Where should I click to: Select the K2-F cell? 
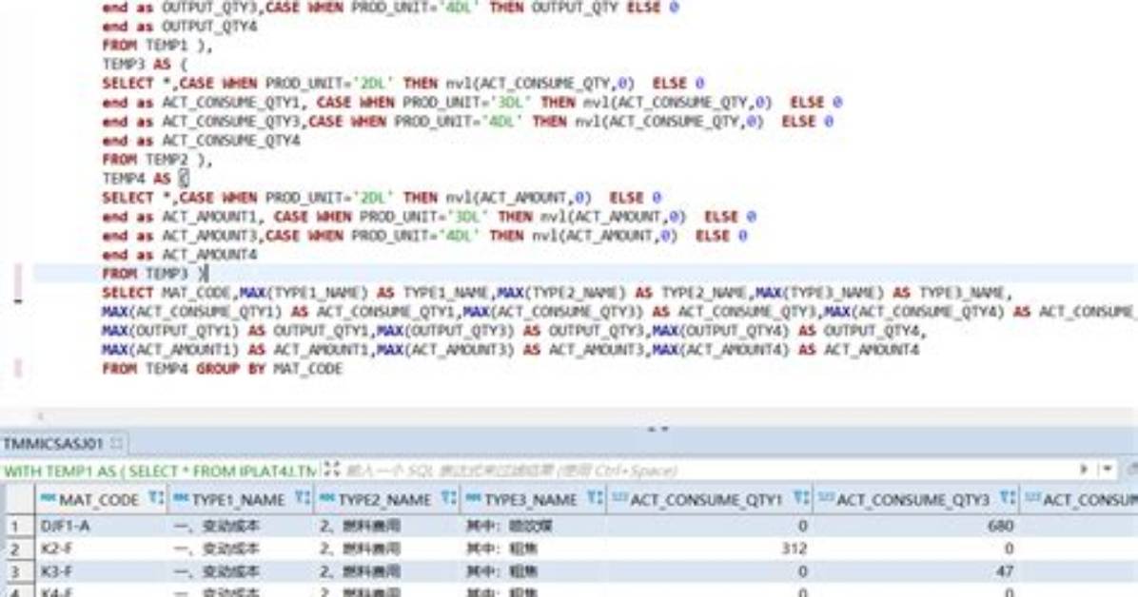[x=101, y=549]
